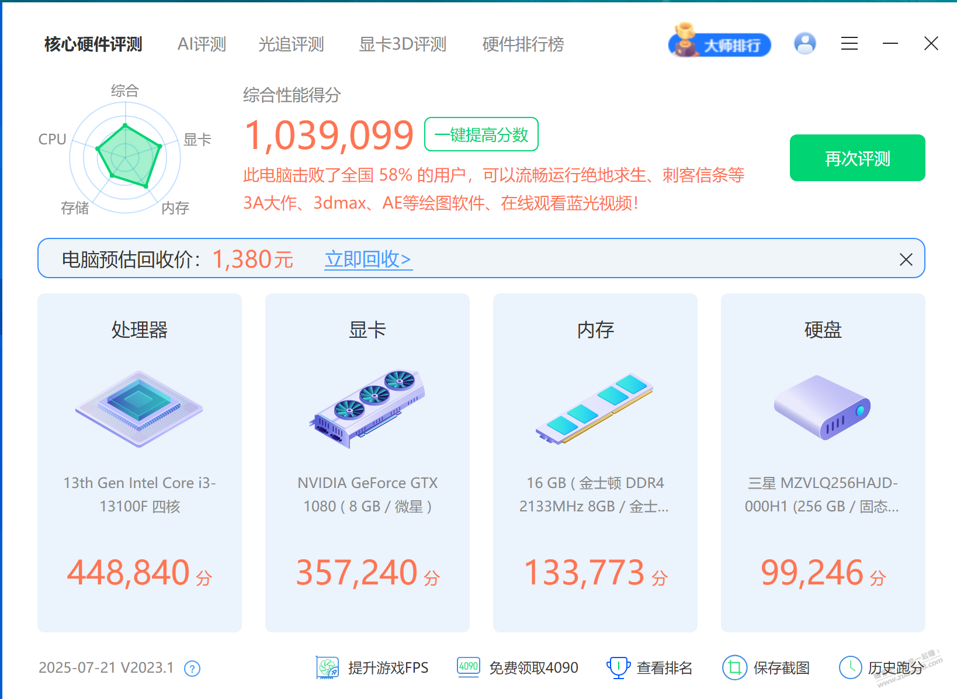This screenshot has height=699, width=957.
Task: Click the 一键提高分数 button
Action: [481, 134]
